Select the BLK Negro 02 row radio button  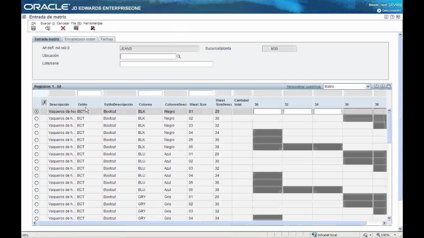(x=36, y=118)
